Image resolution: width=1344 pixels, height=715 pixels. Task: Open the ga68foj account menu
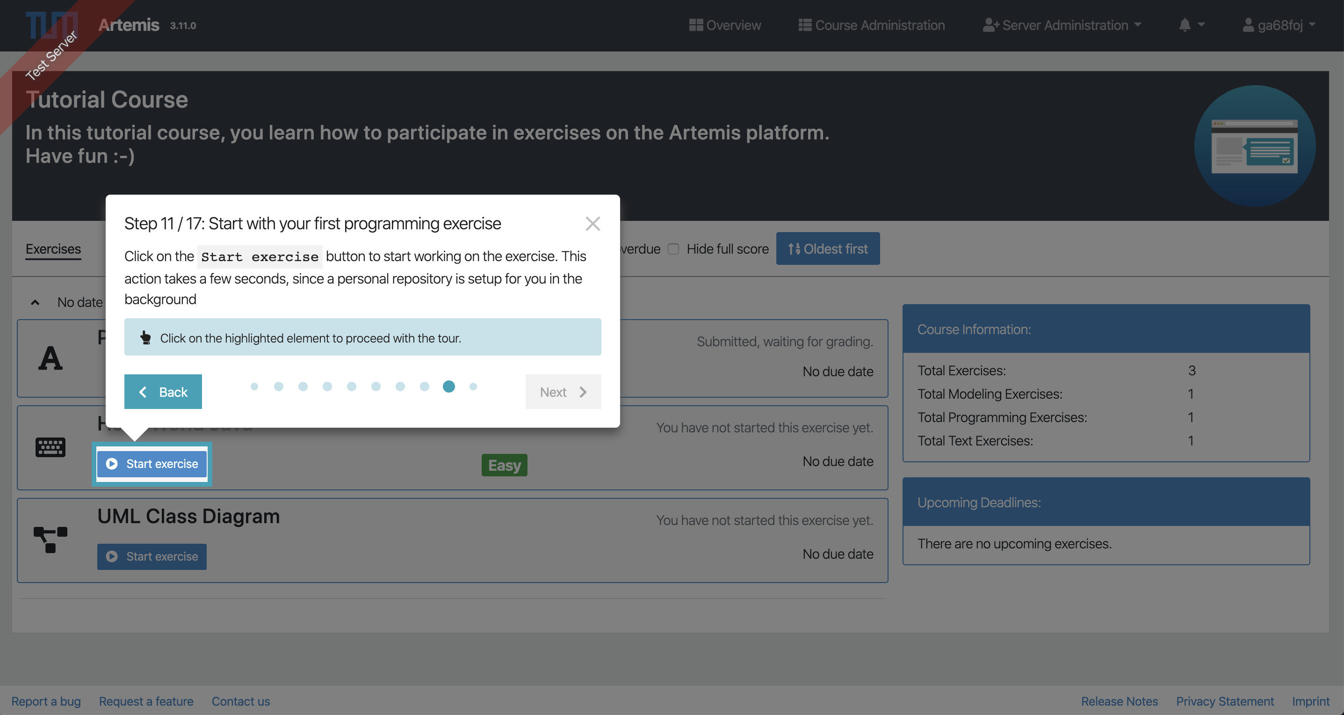1279,25
